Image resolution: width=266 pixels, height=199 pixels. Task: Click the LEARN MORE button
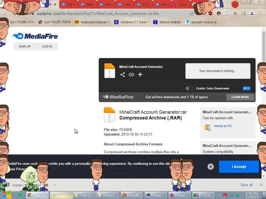[x=240, y=97]
